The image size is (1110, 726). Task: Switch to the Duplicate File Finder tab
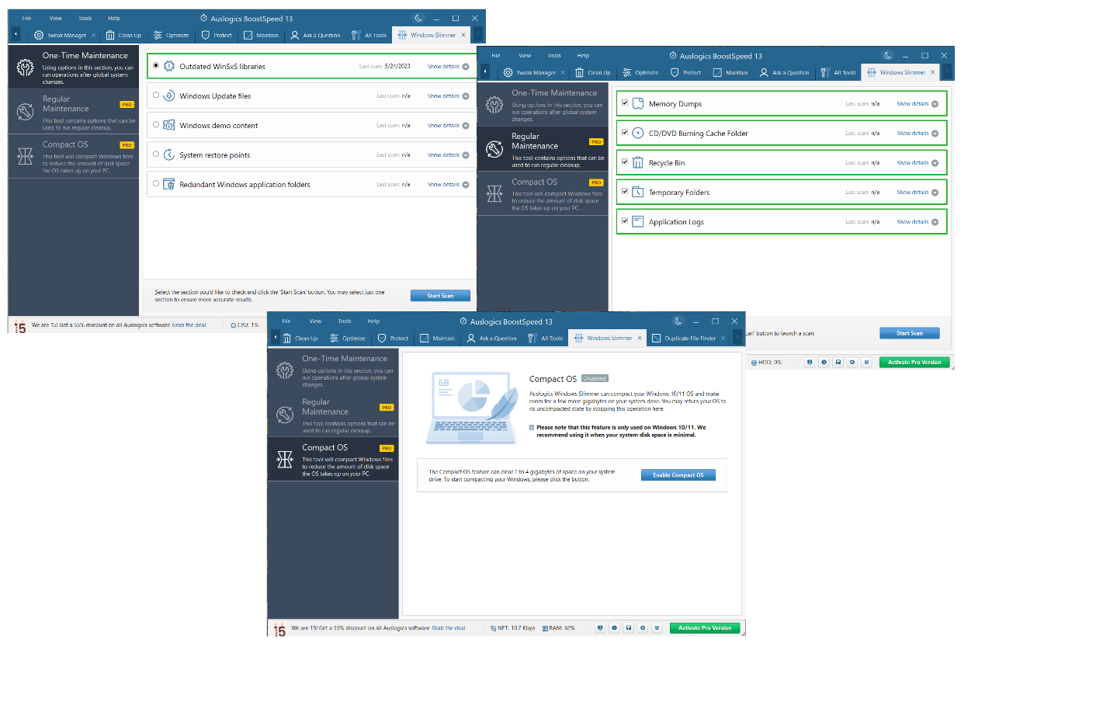(x=685, y=339)
